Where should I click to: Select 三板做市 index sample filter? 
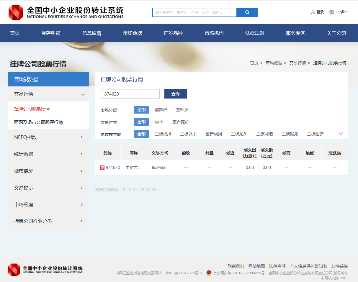click(188, 134)
